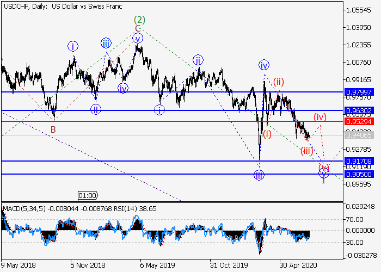Click the gray current price tag 0.94063
The image size is (381, 272).
tap(358, 134)
